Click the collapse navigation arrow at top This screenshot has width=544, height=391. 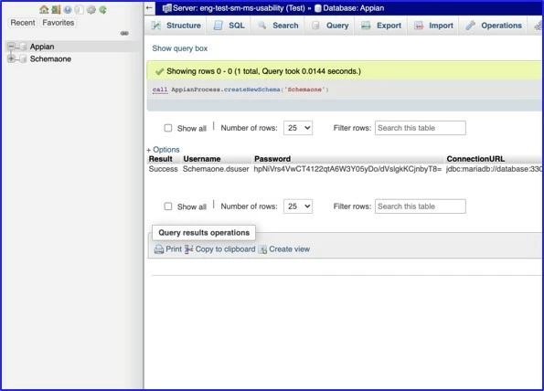coord(150,8)
